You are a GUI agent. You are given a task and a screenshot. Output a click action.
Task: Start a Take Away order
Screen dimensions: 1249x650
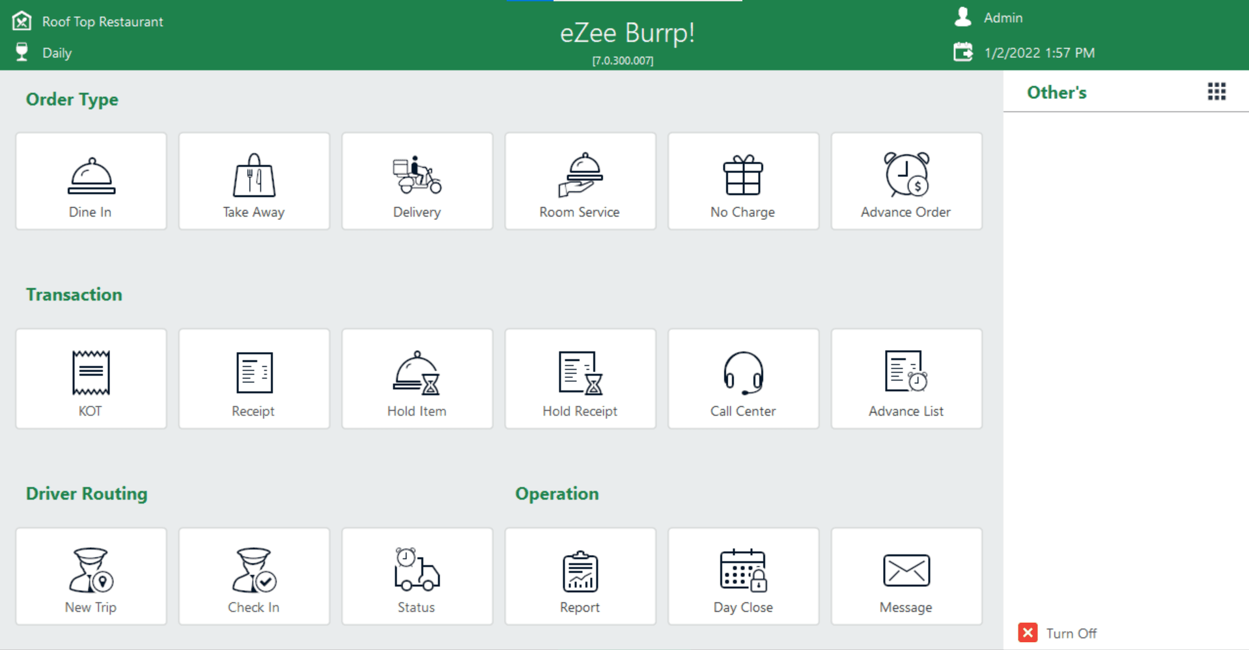254,181
